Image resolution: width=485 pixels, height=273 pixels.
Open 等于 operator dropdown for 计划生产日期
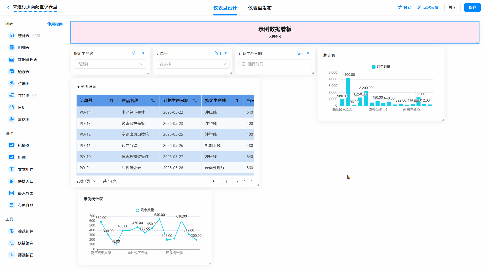pyautogui.click(x=303, y=53)
